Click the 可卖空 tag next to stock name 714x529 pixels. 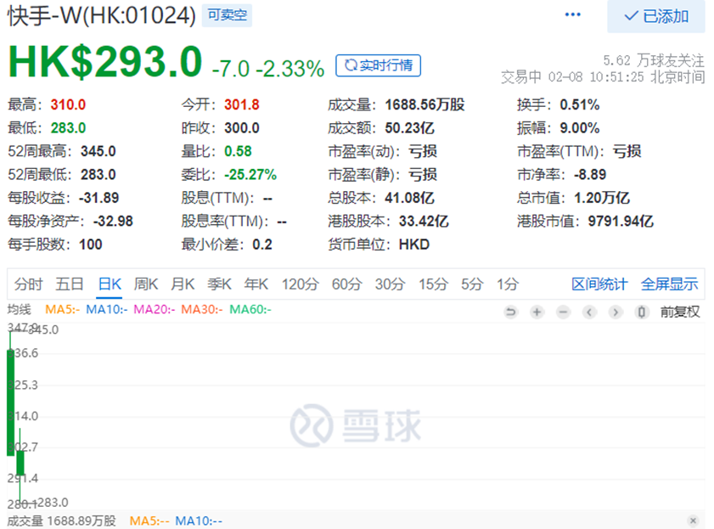227,15
